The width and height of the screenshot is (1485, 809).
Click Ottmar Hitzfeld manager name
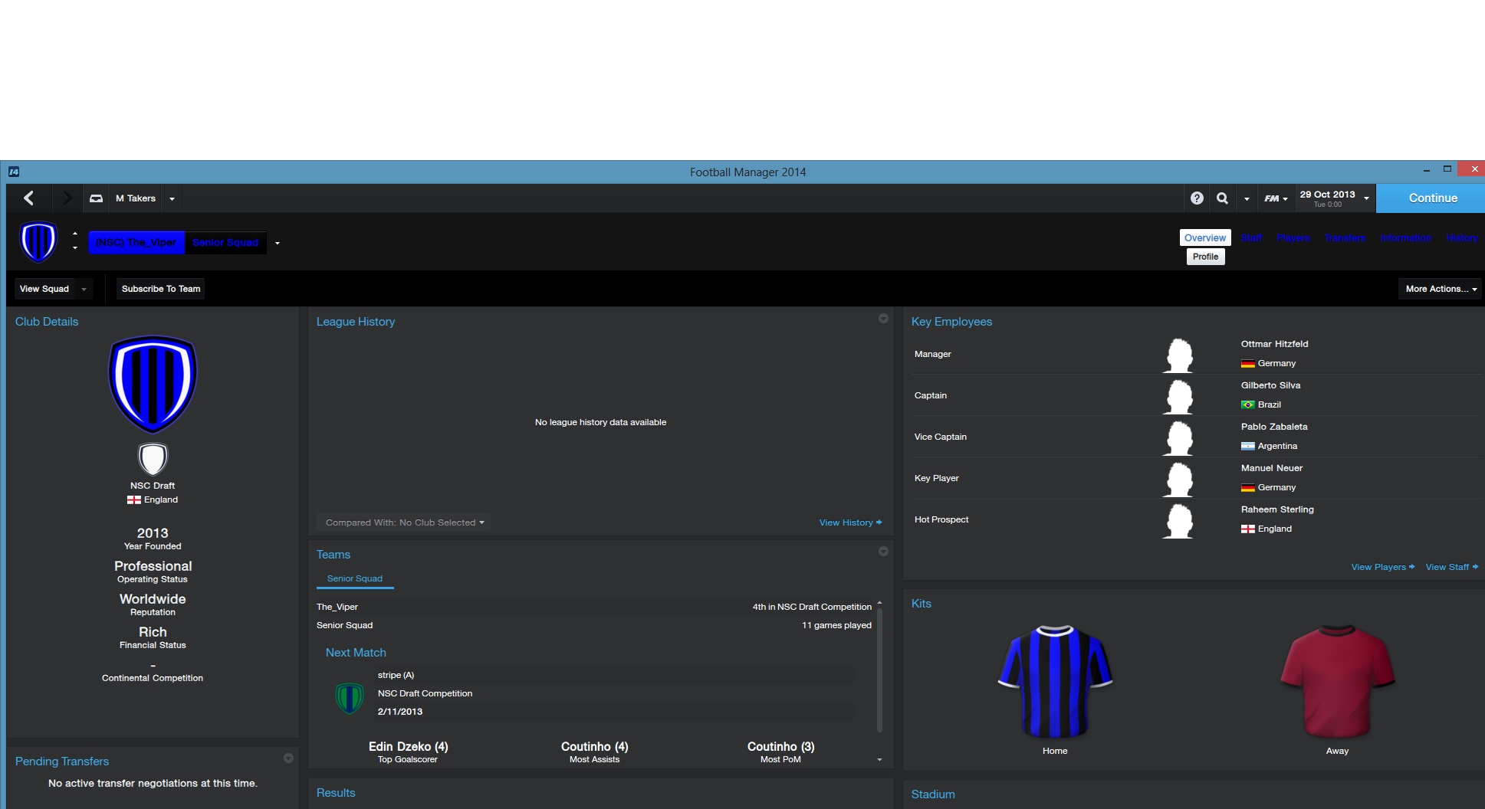[1274, 344]
